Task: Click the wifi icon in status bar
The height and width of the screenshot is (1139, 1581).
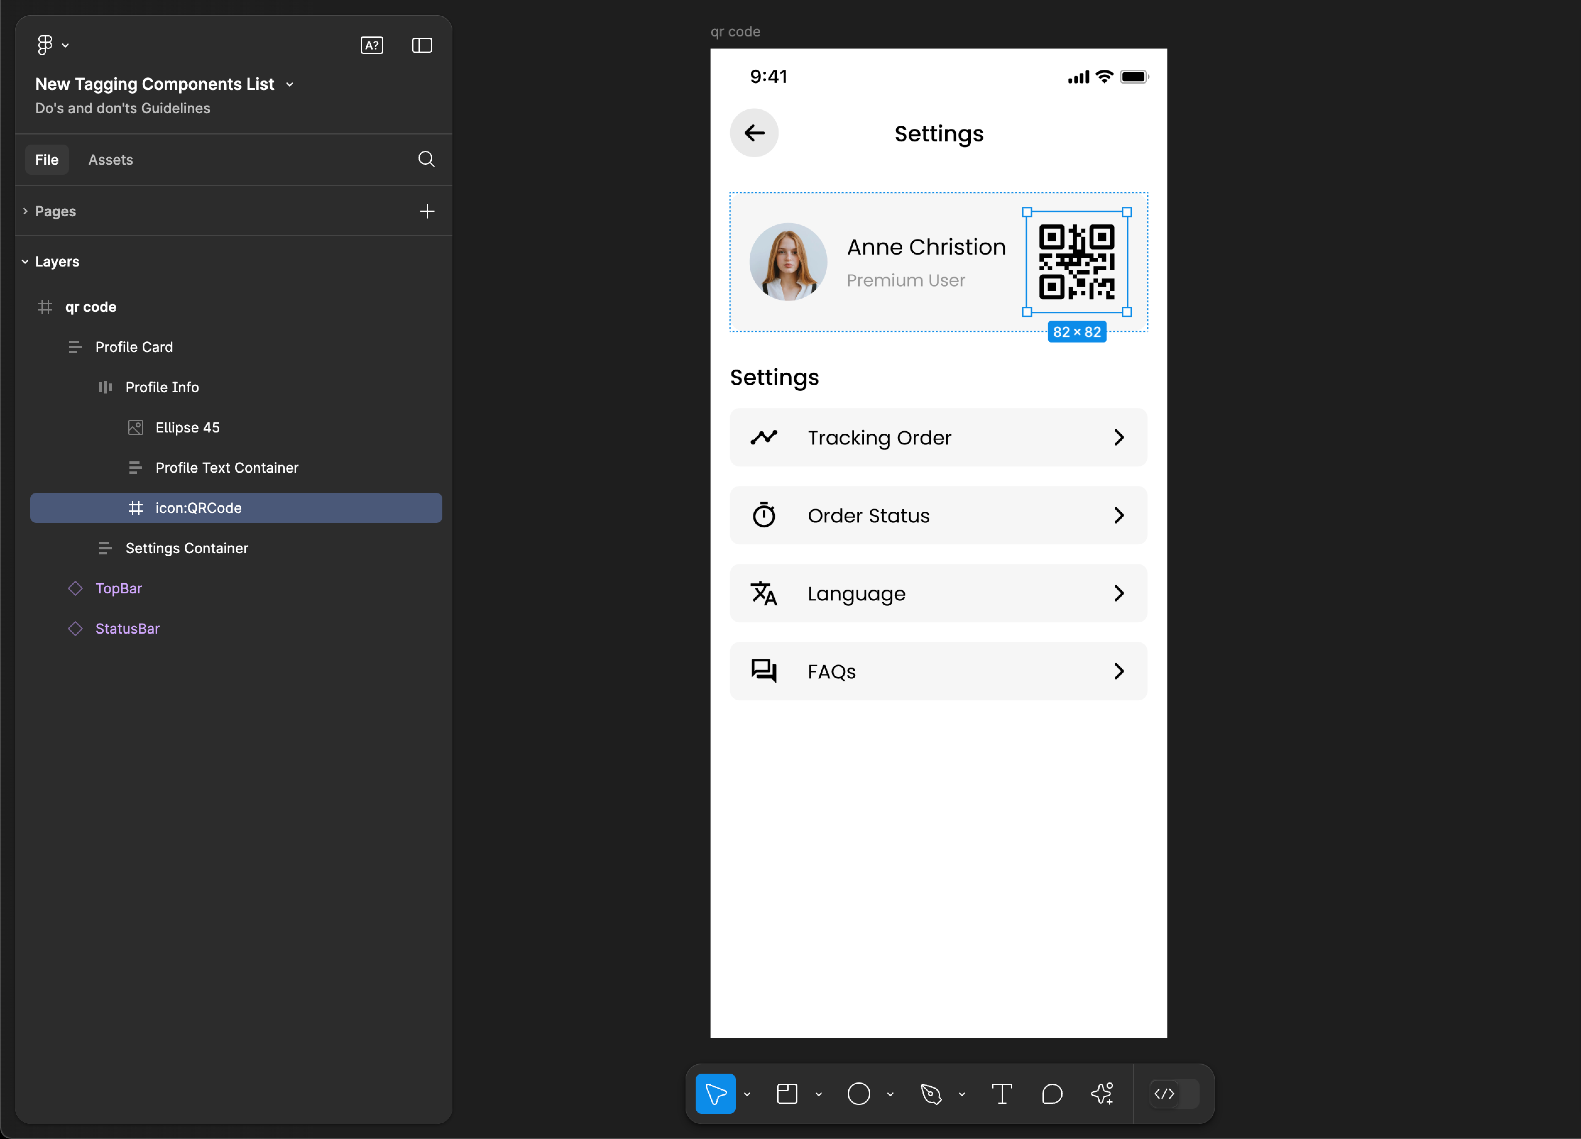Action: 1104,76
